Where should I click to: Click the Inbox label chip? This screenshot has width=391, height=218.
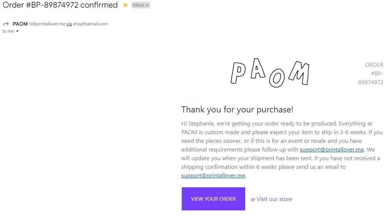pos(138,5)
